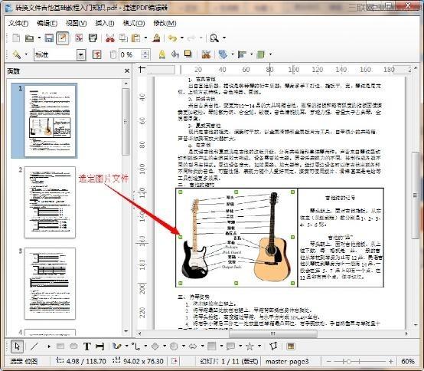Select page 1 thumbnail

coord(50,121)
